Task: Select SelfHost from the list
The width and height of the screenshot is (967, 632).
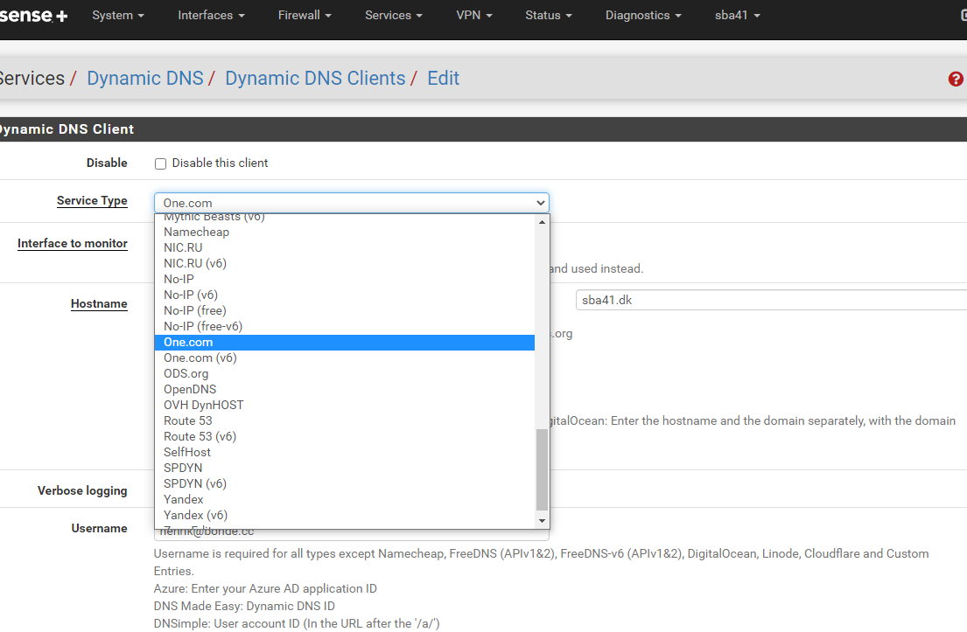Action: [344, 452]
